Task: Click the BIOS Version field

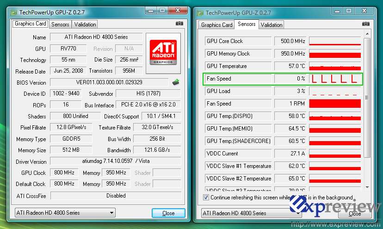Action: tap(109, 82)
